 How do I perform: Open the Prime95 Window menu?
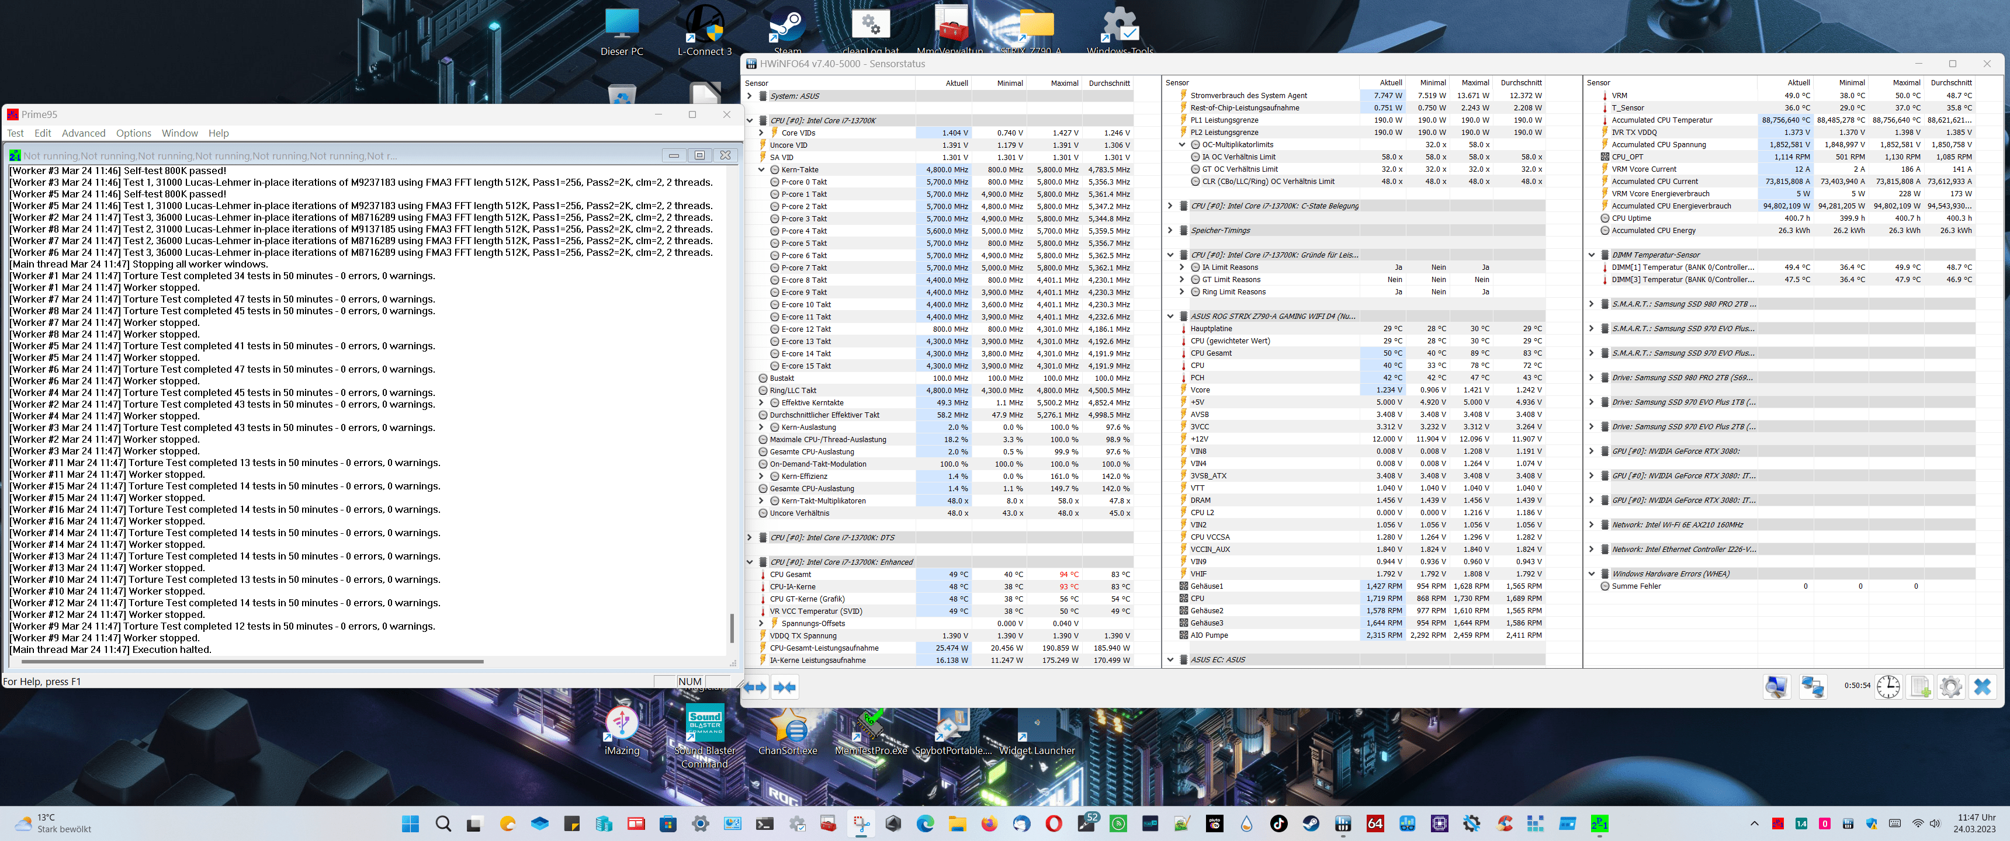click(179, 133)
